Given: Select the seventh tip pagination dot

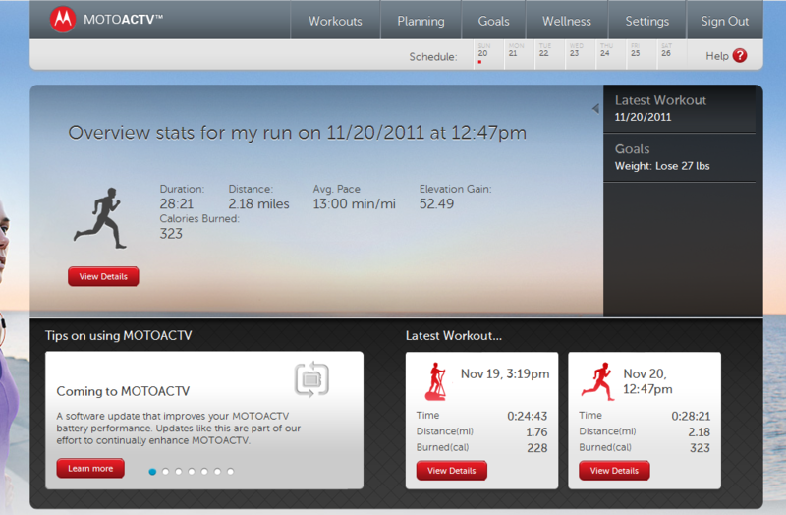Looking at the screenshot, I should tap(231, 472).
